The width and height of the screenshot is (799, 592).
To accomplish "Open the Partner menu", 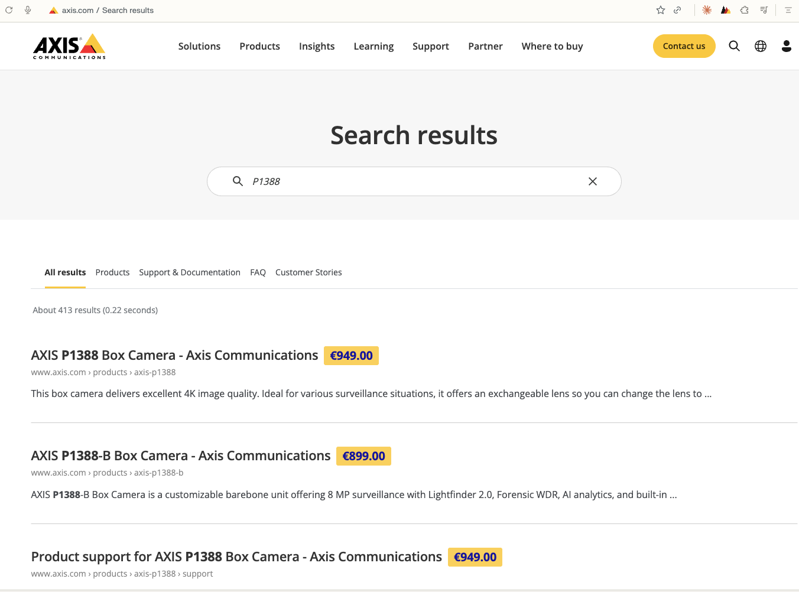I will coord(485,46).
